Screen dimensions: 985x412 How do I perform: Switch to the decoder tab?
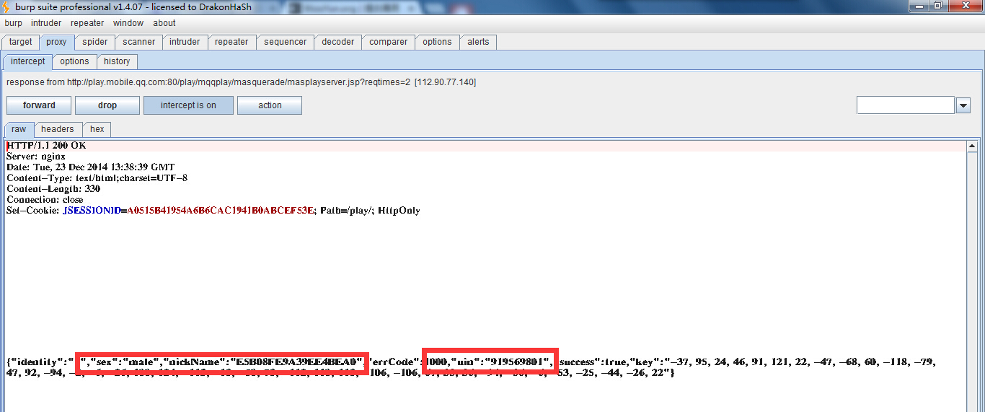point(337,42)
